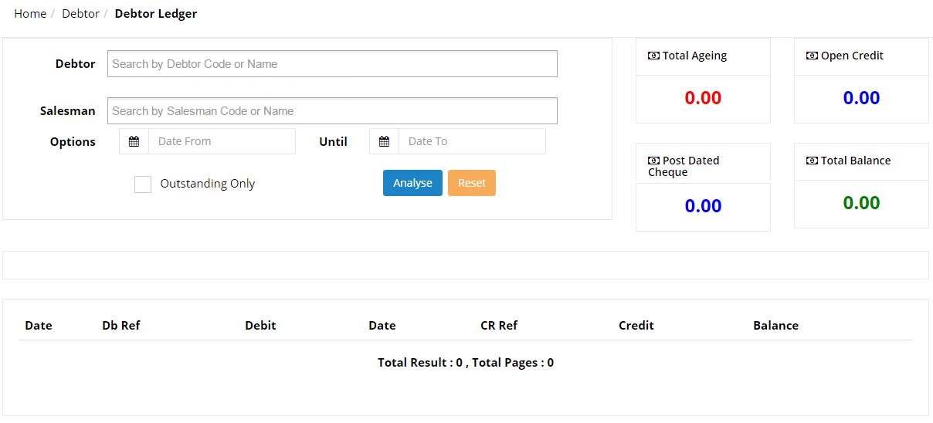Viewport: 933px width, 423px height.
Task: Click the Debtor Ledger breadcrumb text
Action: click(x=156, y=13)
